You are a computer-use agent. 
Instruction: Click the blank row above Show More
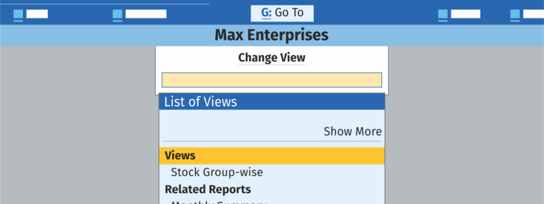pyautogui.click(x=272, y=118)
